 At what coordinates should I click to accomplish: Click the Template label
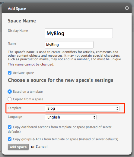[15, 108]
